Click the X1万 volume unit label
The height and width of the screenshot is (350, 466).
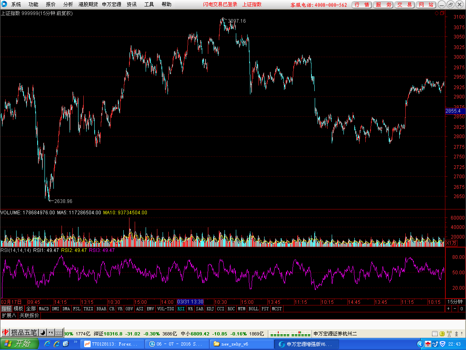[451, 243]
